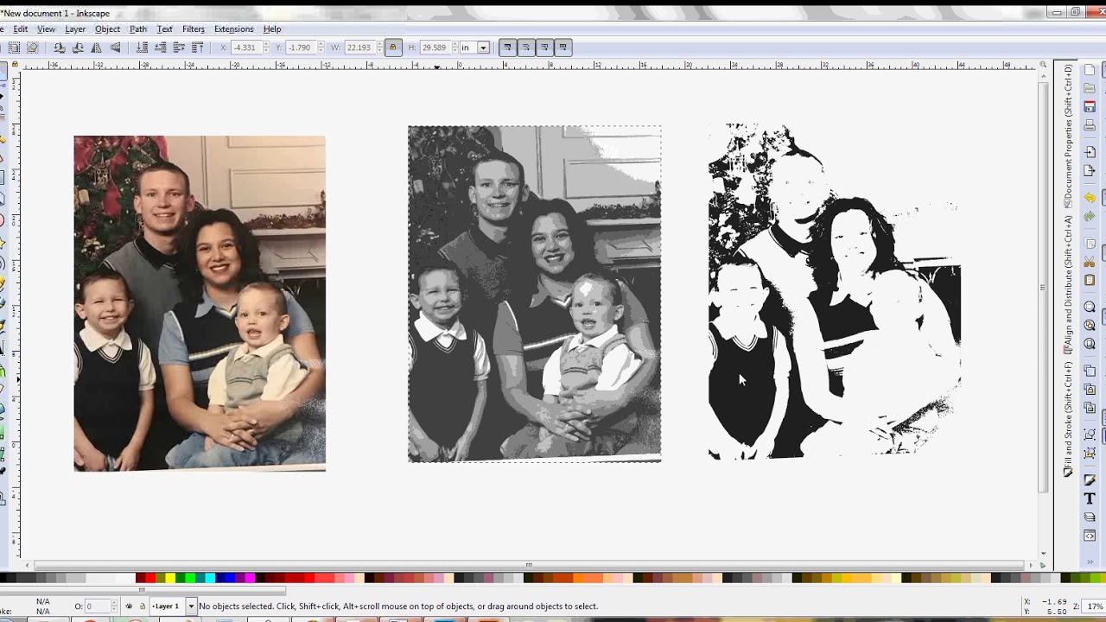1106x622 pixels.
Task: Open the Edit menu
Action: pyautogui.click(x=21, y=29)
